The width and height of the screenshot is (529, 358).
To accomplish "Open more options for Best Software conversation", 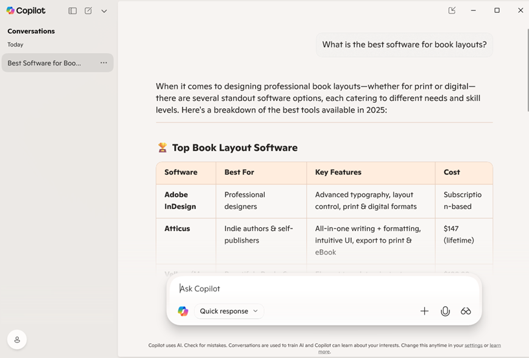I will 104,63.
